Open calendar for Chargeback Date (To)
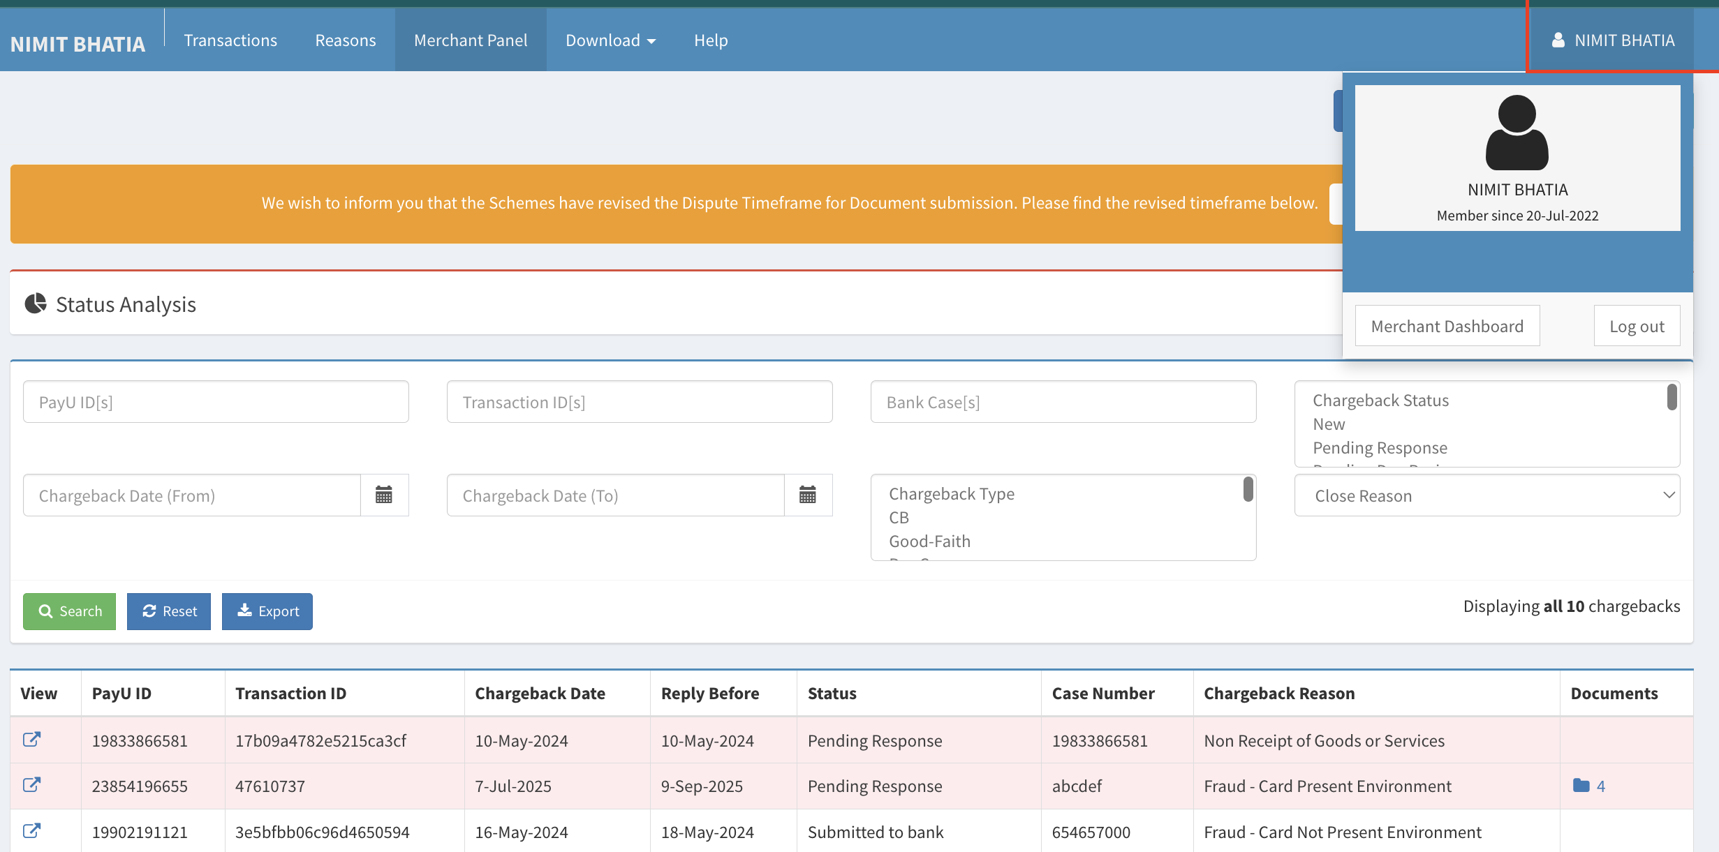Image resolution: width=1719 pixels, height=852 pixels. (808, 495)
